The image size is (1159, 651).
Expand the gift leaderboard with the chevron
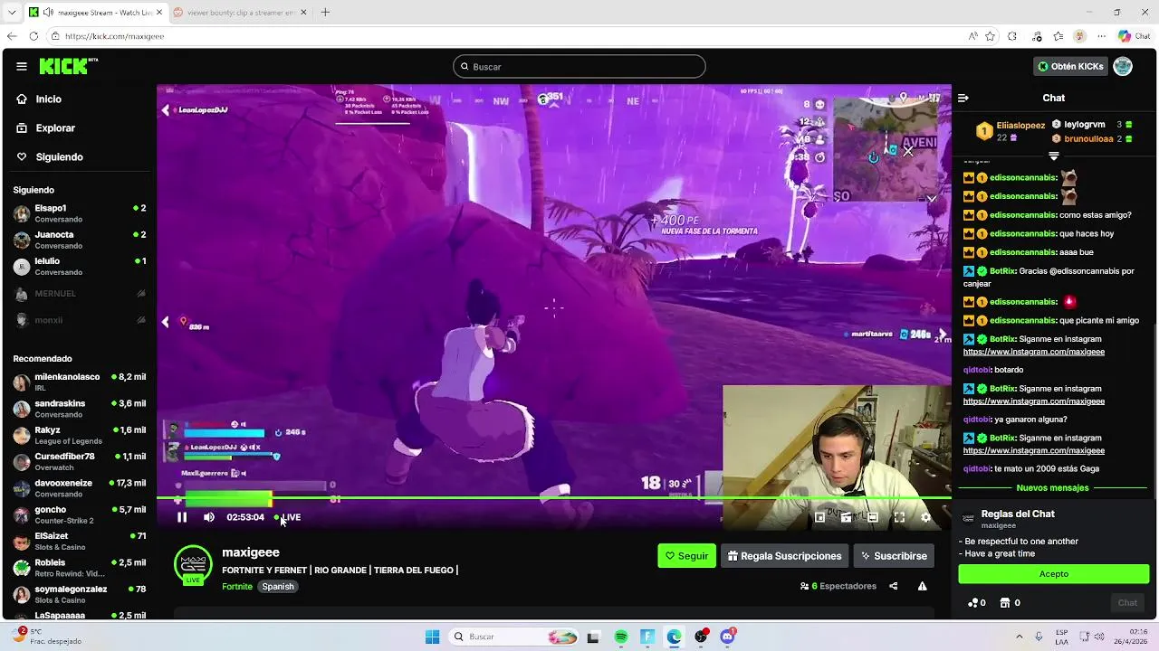tap(1053, 156)
